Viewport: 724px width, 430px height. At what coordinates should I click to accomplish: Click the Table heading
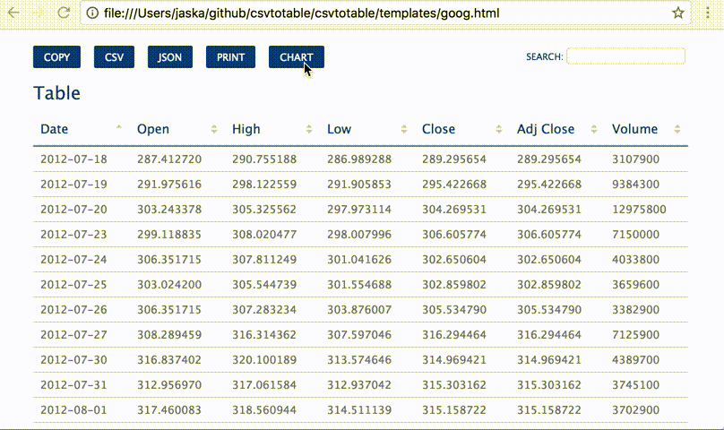coord(56,93)
